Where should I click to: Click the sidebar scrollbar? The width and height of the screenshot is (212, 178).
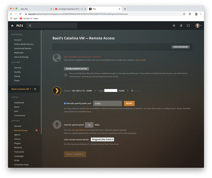[x=41, y=82]
